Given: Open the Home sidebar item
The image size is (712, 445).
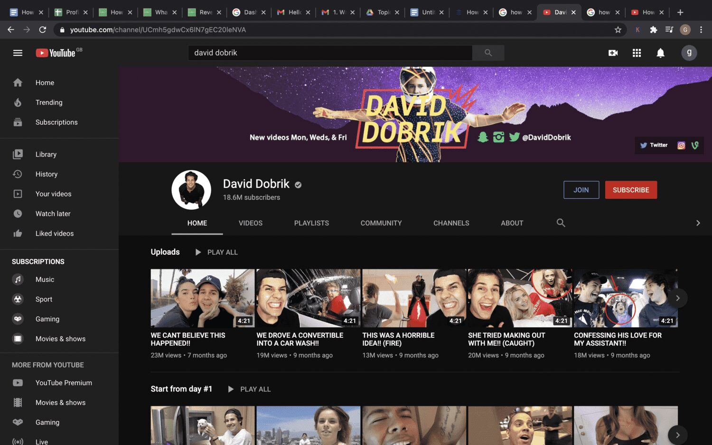Looking at the screenshot, I should tap(59, 83).
